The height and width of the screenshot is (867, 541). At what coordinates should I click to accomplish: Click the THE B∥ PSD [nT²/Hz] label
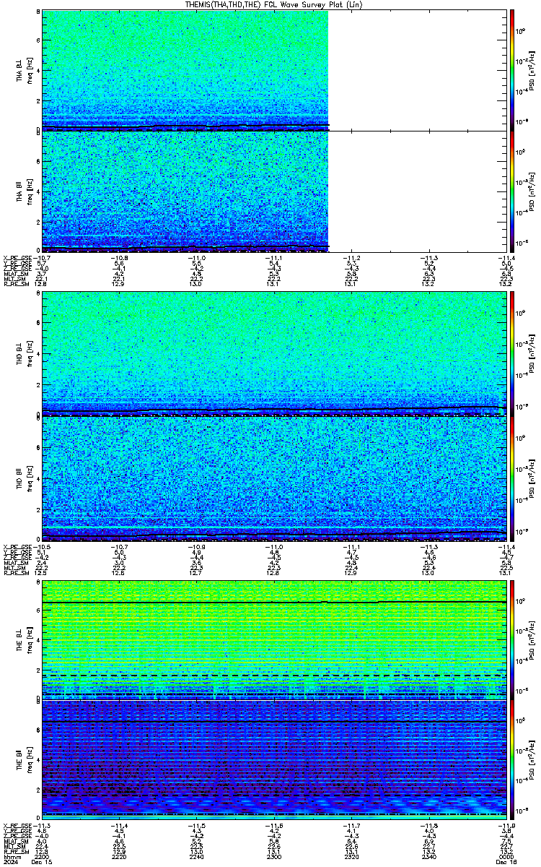coord(532,759)
